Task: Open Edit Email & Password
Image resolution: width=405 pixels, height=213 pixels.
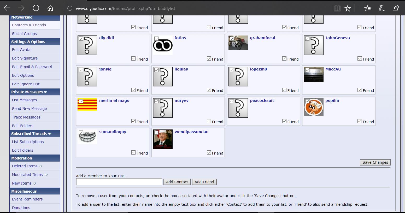Action: [x=32, y=67]
